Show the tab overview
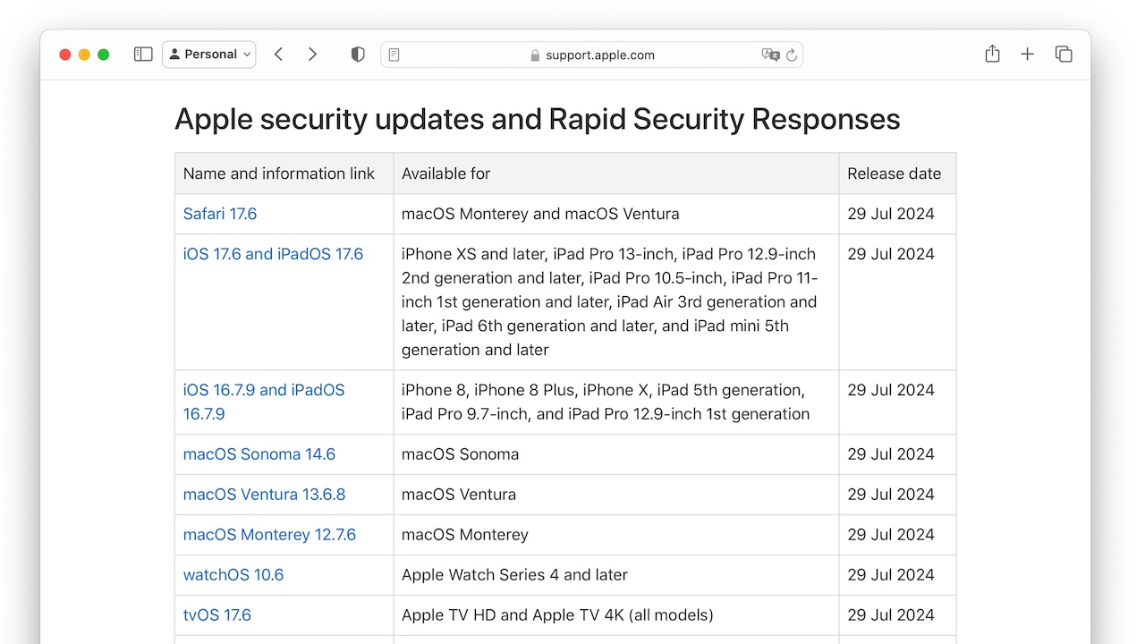Viewport: 1145px width, 644px height. pyautogui.click(x=1064, y=55)
